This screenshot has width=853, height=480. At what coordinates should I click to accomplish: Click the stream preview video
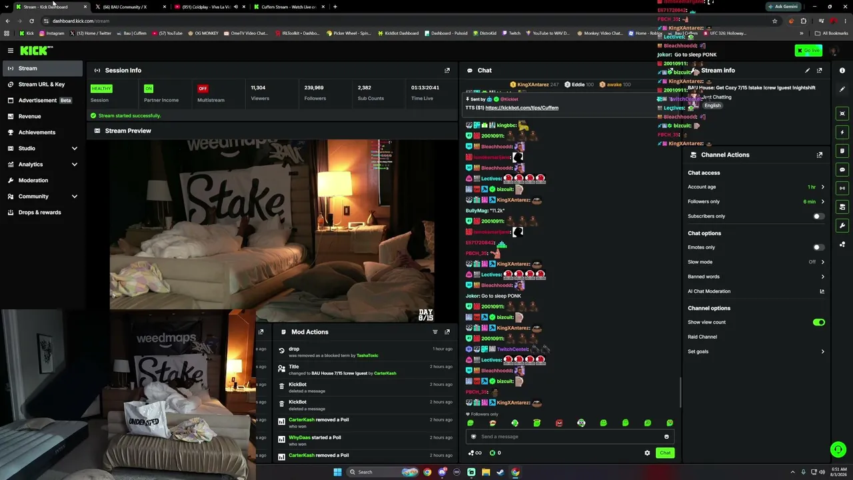272,230
